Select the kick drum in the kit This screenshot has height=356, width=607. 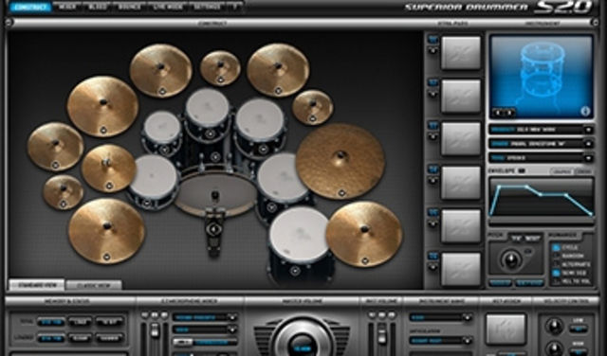[215, 193]
